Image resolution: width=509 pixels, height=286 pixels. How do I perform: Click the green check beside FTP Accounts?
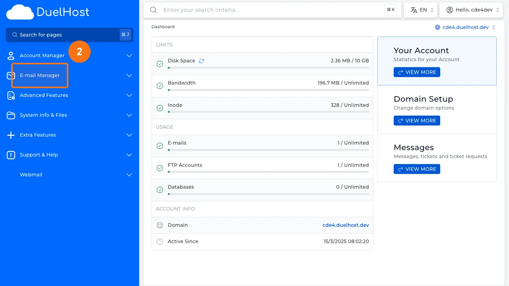pos(160,168)
